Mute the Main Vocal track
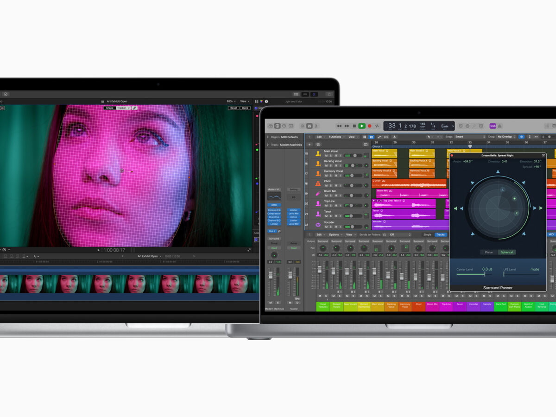The width and height of the screenshot is (556, 417). click(326, 156)
